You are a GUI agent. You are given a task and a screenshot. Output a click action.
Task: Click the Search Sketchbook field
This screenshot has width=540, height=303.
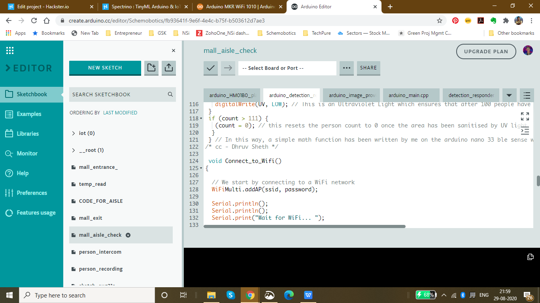click(x=119, y=94)
